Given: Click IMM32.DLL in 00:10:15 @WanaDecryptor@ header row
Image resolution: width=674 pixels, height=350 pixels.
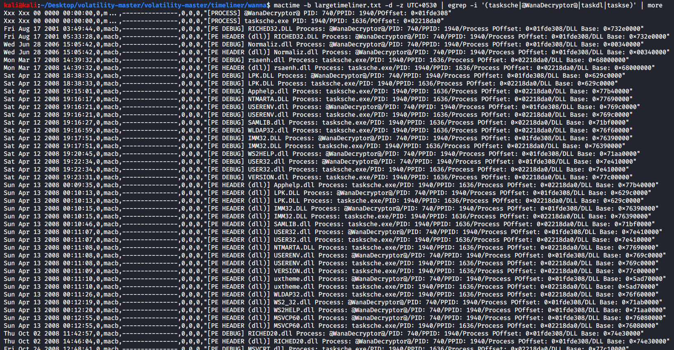Looking at the screenshot, I should 291,208.
